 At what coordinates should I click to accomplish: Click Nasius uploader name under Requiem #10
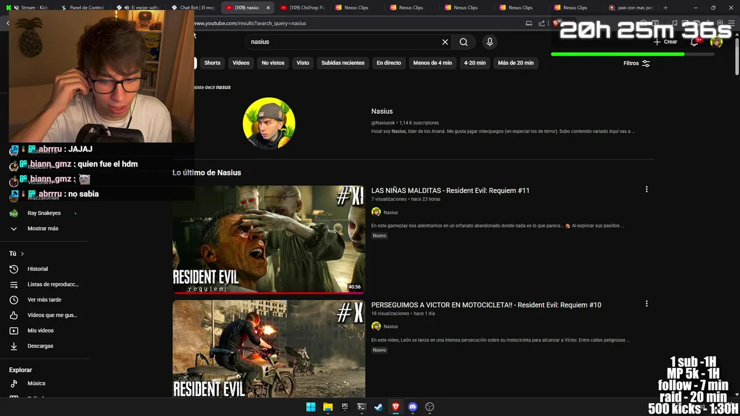[391, 326]
